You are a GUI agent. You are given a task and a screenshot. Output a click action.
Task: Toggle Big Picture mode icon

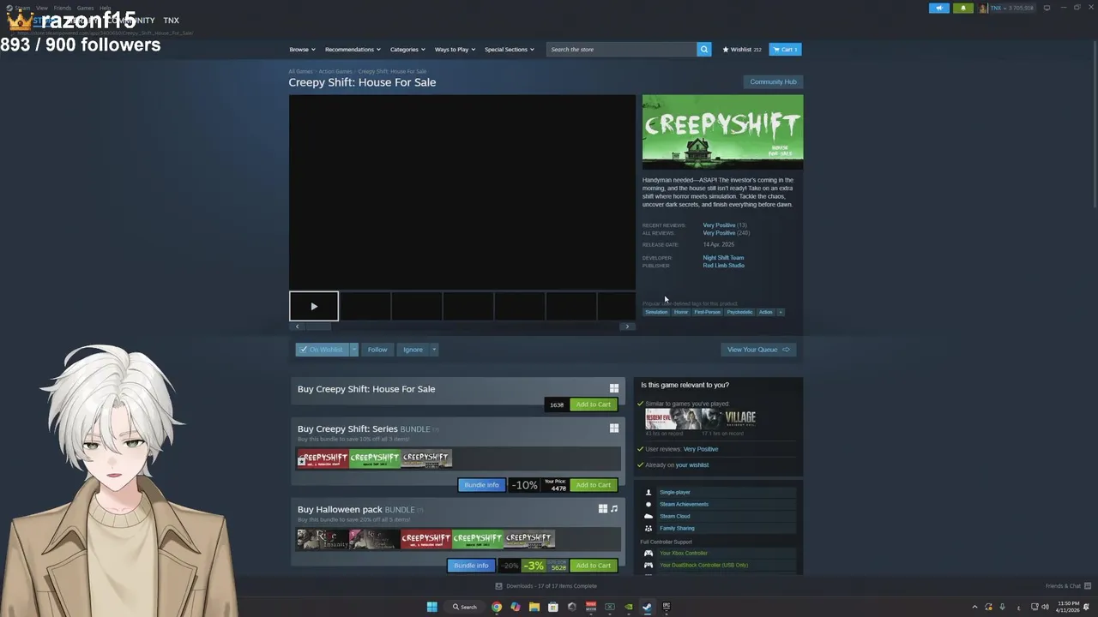1047,8
